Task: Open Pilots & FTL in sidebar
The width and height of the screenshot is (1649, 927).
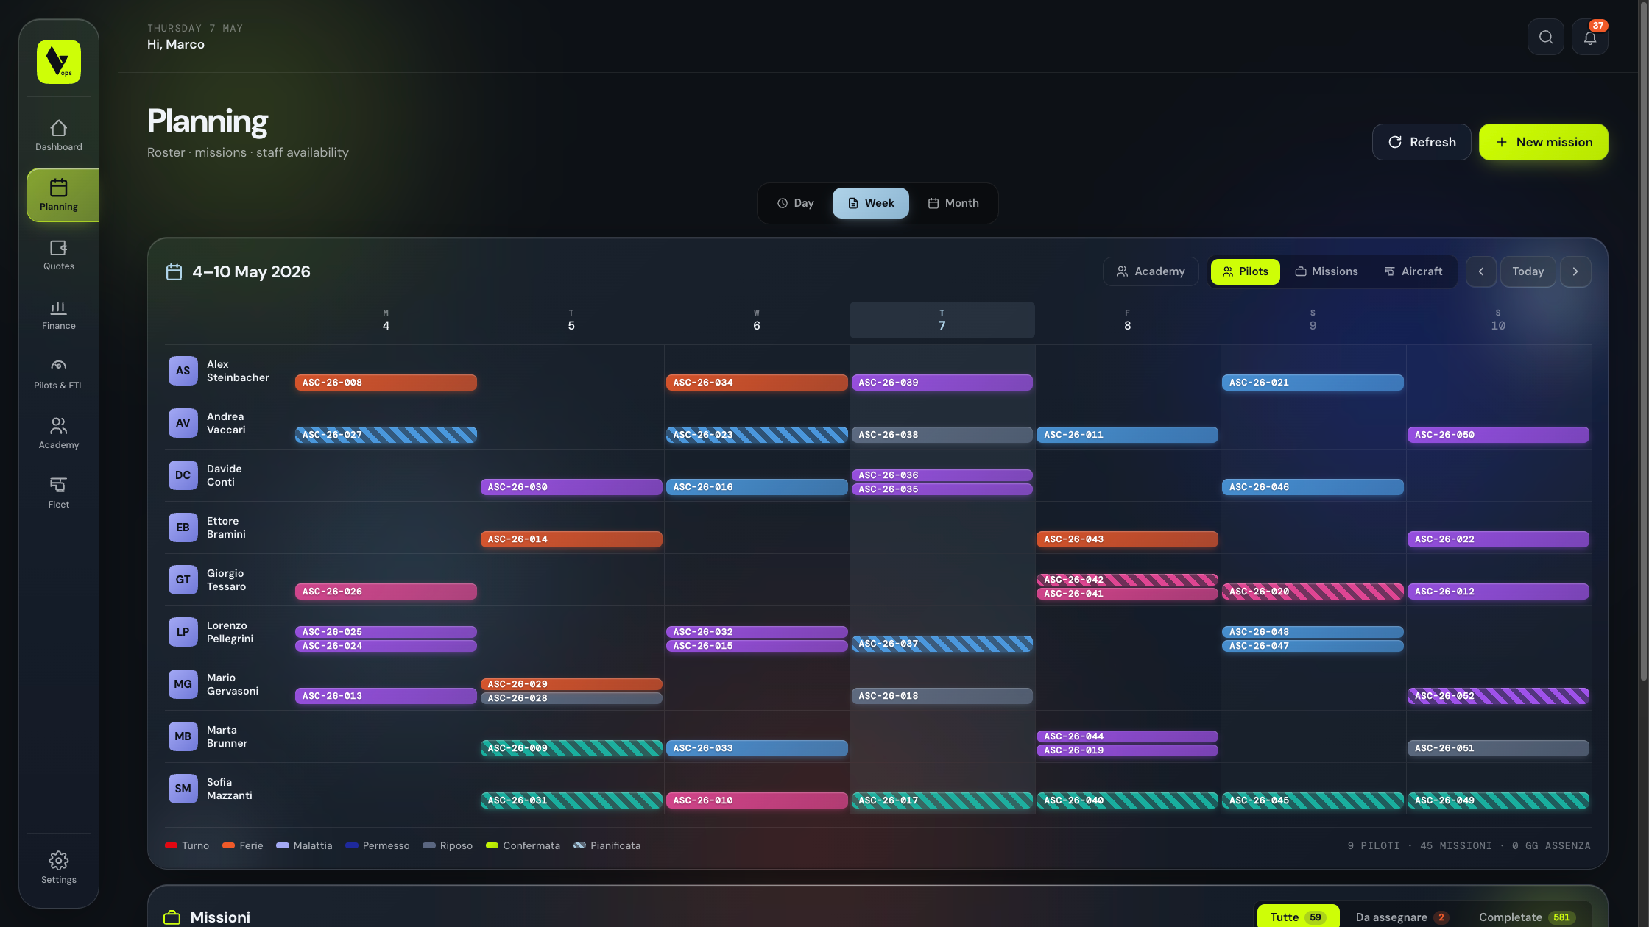Action: [59, 374]
